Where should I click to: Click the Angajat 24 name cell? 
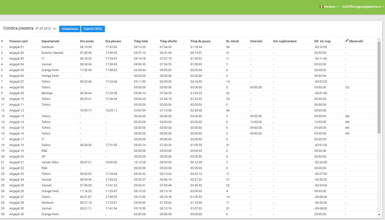click(17, 180)
